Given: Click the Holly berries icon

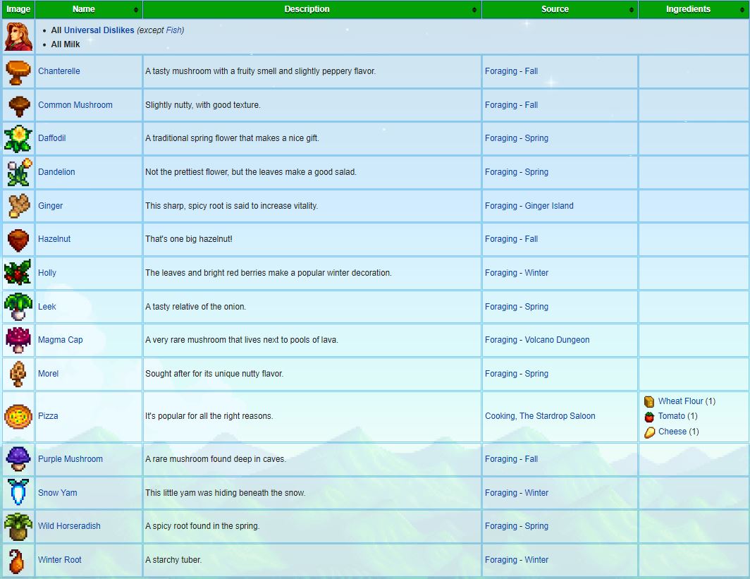Looking at the screenshot, I should (x=18, y=273).
